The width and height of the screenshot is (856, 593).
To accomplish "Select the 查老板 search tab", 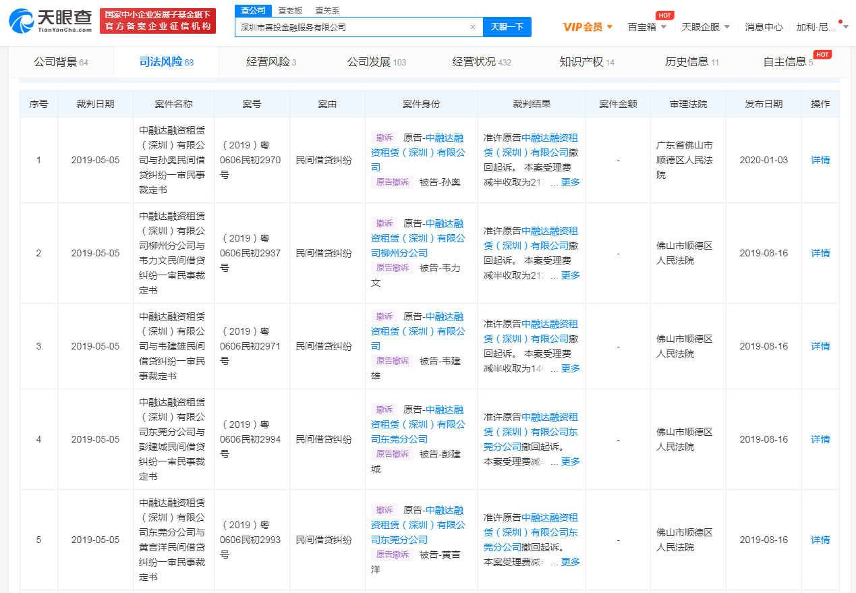I will coord(291,11).
